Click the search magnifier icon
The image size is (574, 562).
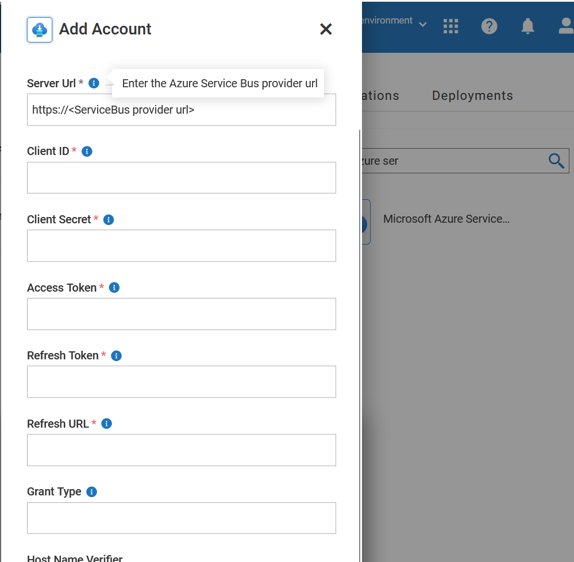coord(556,161)
